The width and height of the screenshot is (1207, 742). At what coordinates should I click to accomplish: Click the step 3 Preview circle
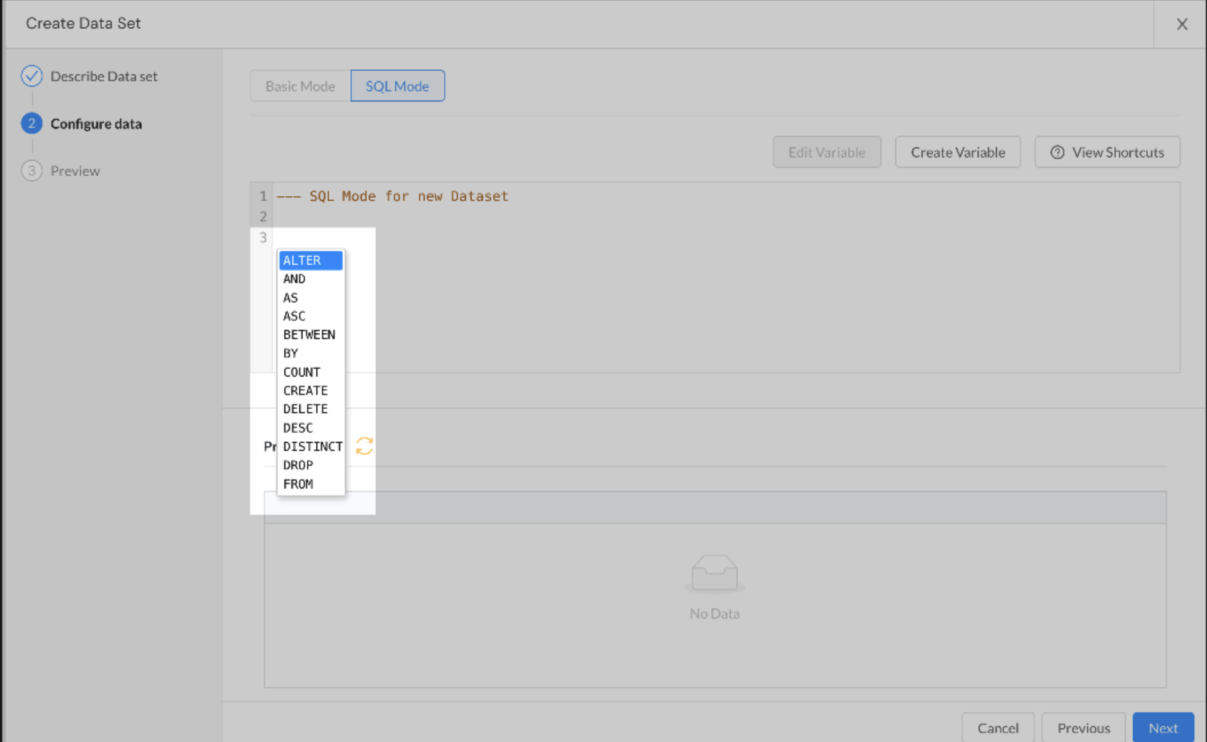(31, 171)
